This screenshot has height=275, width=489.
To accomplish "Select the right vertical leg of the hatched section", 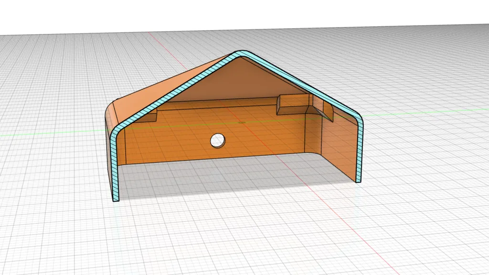I will point(359,153).
